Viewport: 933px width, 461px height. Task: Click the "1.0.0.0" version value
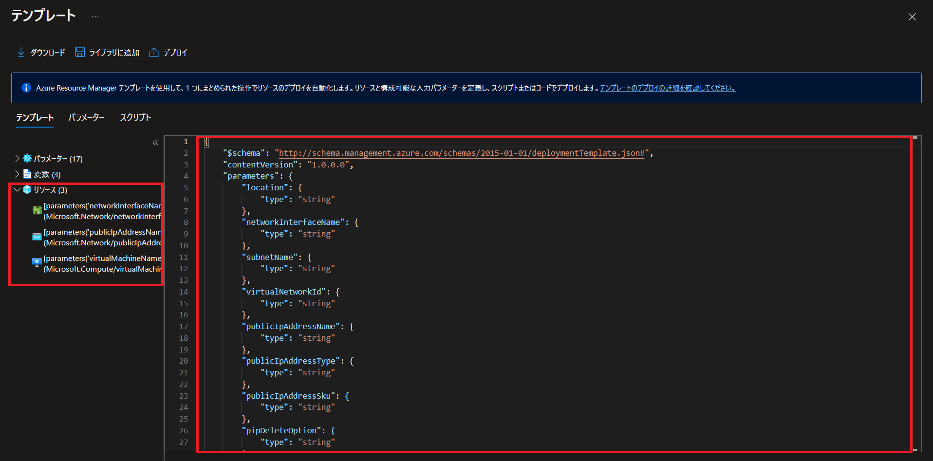click(x=329, y=165)
